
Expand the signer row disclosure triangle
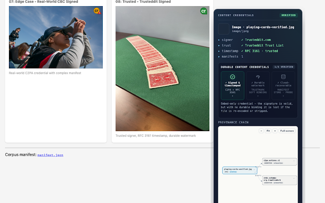(x=219, y=40)
